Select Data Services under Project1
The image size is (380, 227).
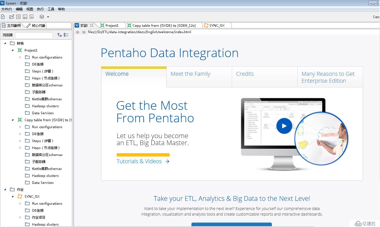coord(43,113)
